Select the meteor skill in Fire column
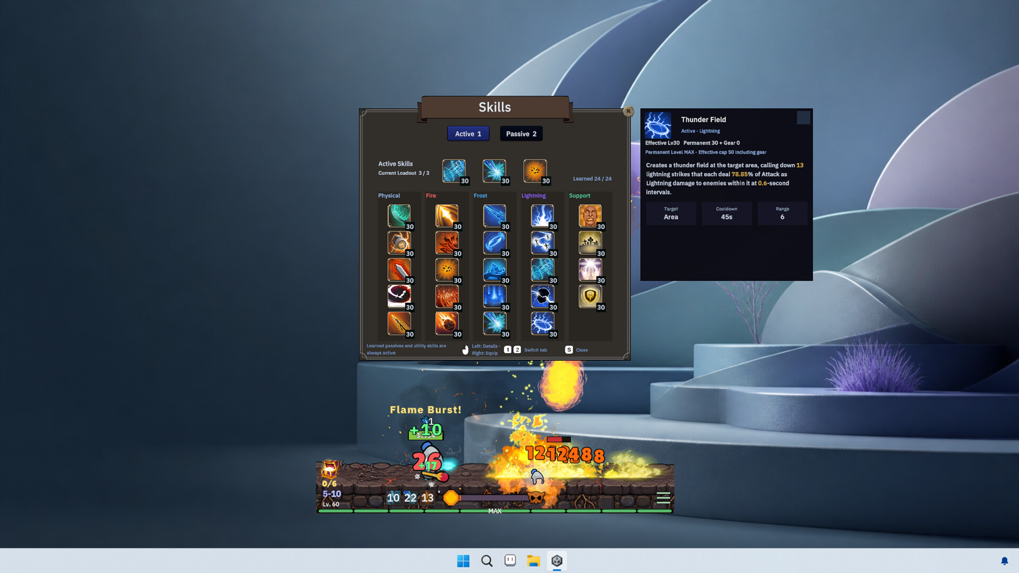 click(446, 323)
